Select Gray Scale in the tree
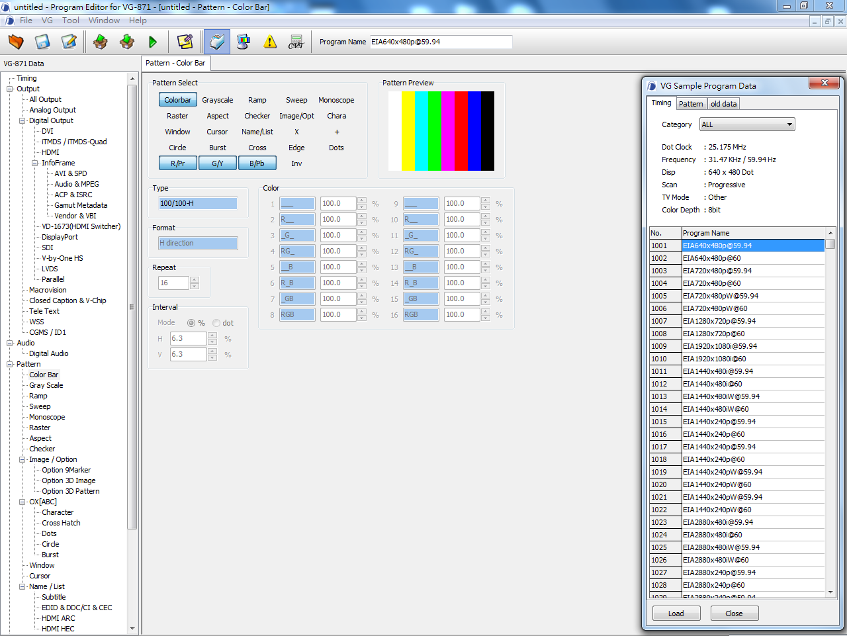 coord(46,385)
